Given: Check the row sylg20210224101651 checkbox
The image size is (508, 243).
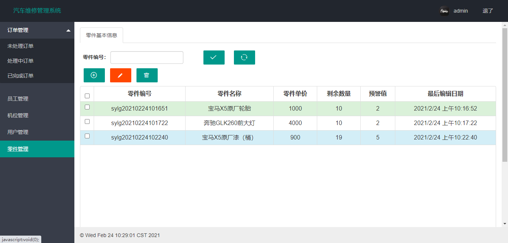Looking at the screenshot, I should pyautogui.click(x=87, y=107).
